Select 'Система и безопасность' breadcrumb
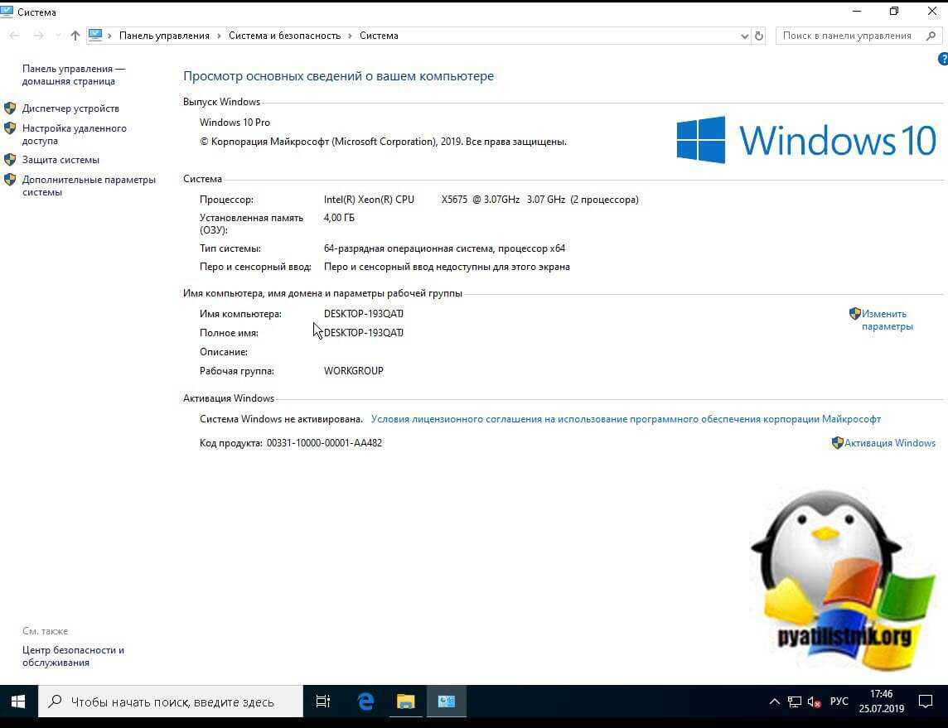 point(284,36)
